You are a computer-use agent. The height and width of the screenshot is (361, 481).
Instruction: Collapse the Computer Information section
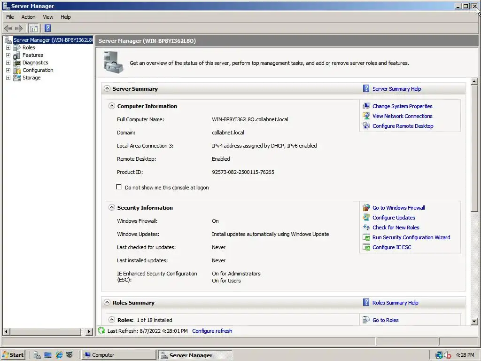(112, 106)
